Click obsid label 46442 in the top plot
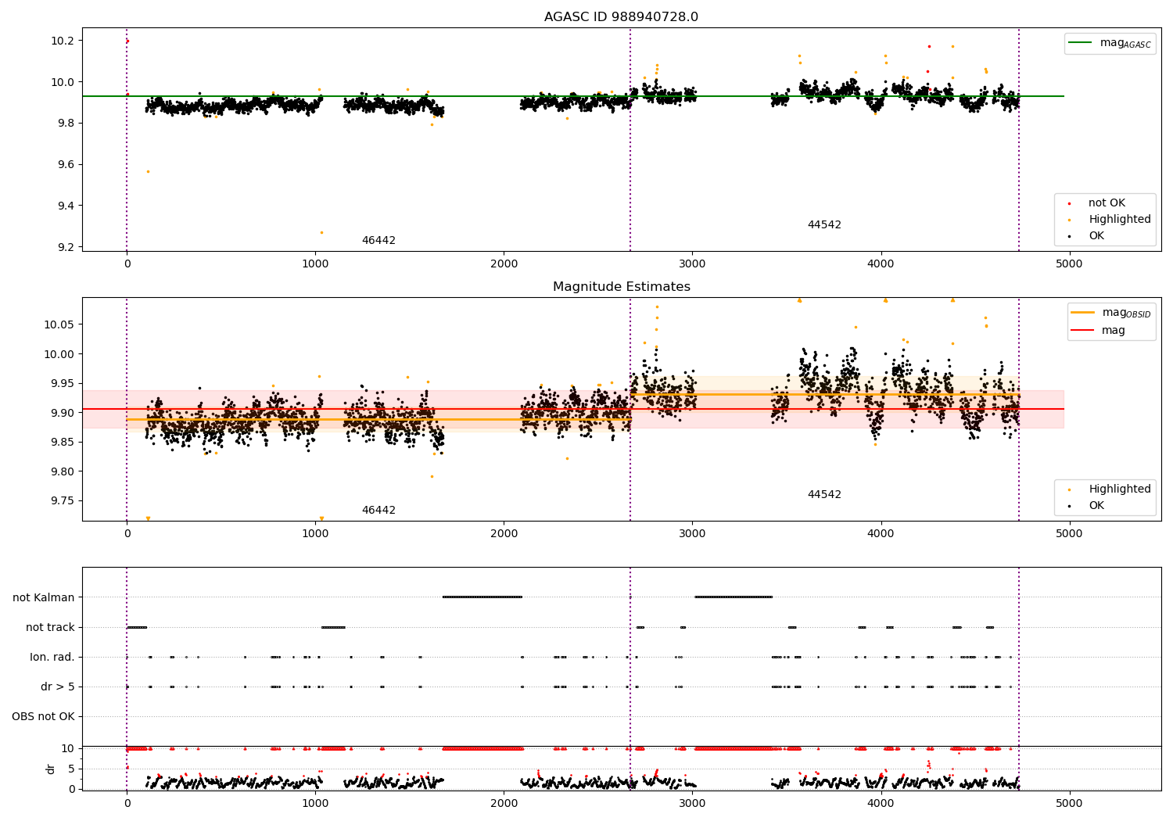The height and width of the screenshot is (821, 1173). 378,241
